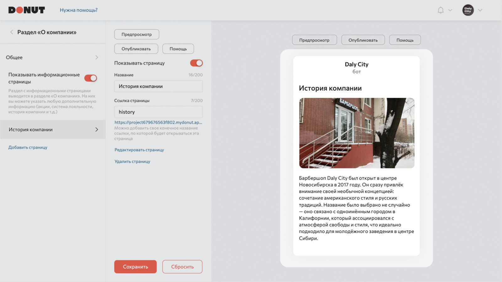Image resolution: width=502 pixels, height=282 pixels.
Task: Expand the dropdown arrow next to the bell
Action: pyautogui.click(x=450, y=10)
